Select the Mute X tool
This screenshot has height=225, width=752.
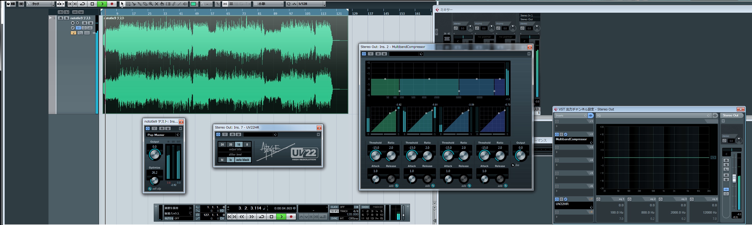click(156, 4)
